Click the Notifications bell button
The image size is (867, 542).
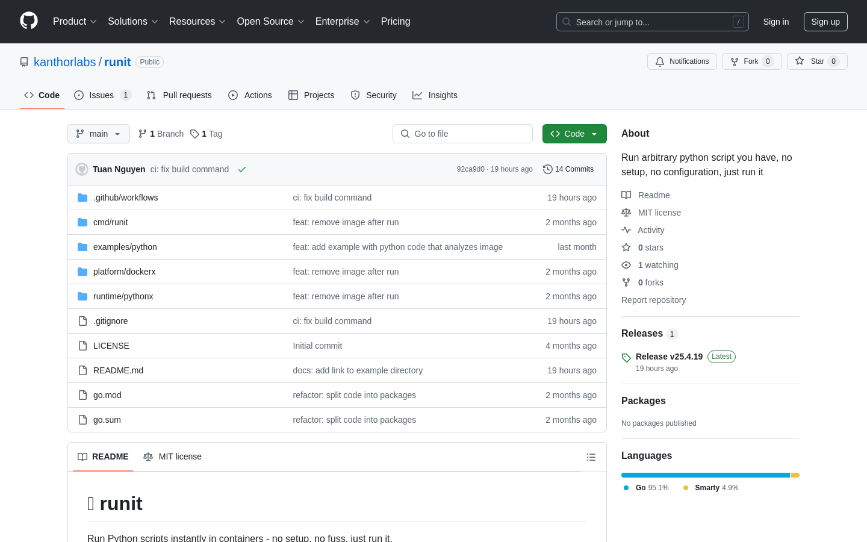[x=682, y=61]
